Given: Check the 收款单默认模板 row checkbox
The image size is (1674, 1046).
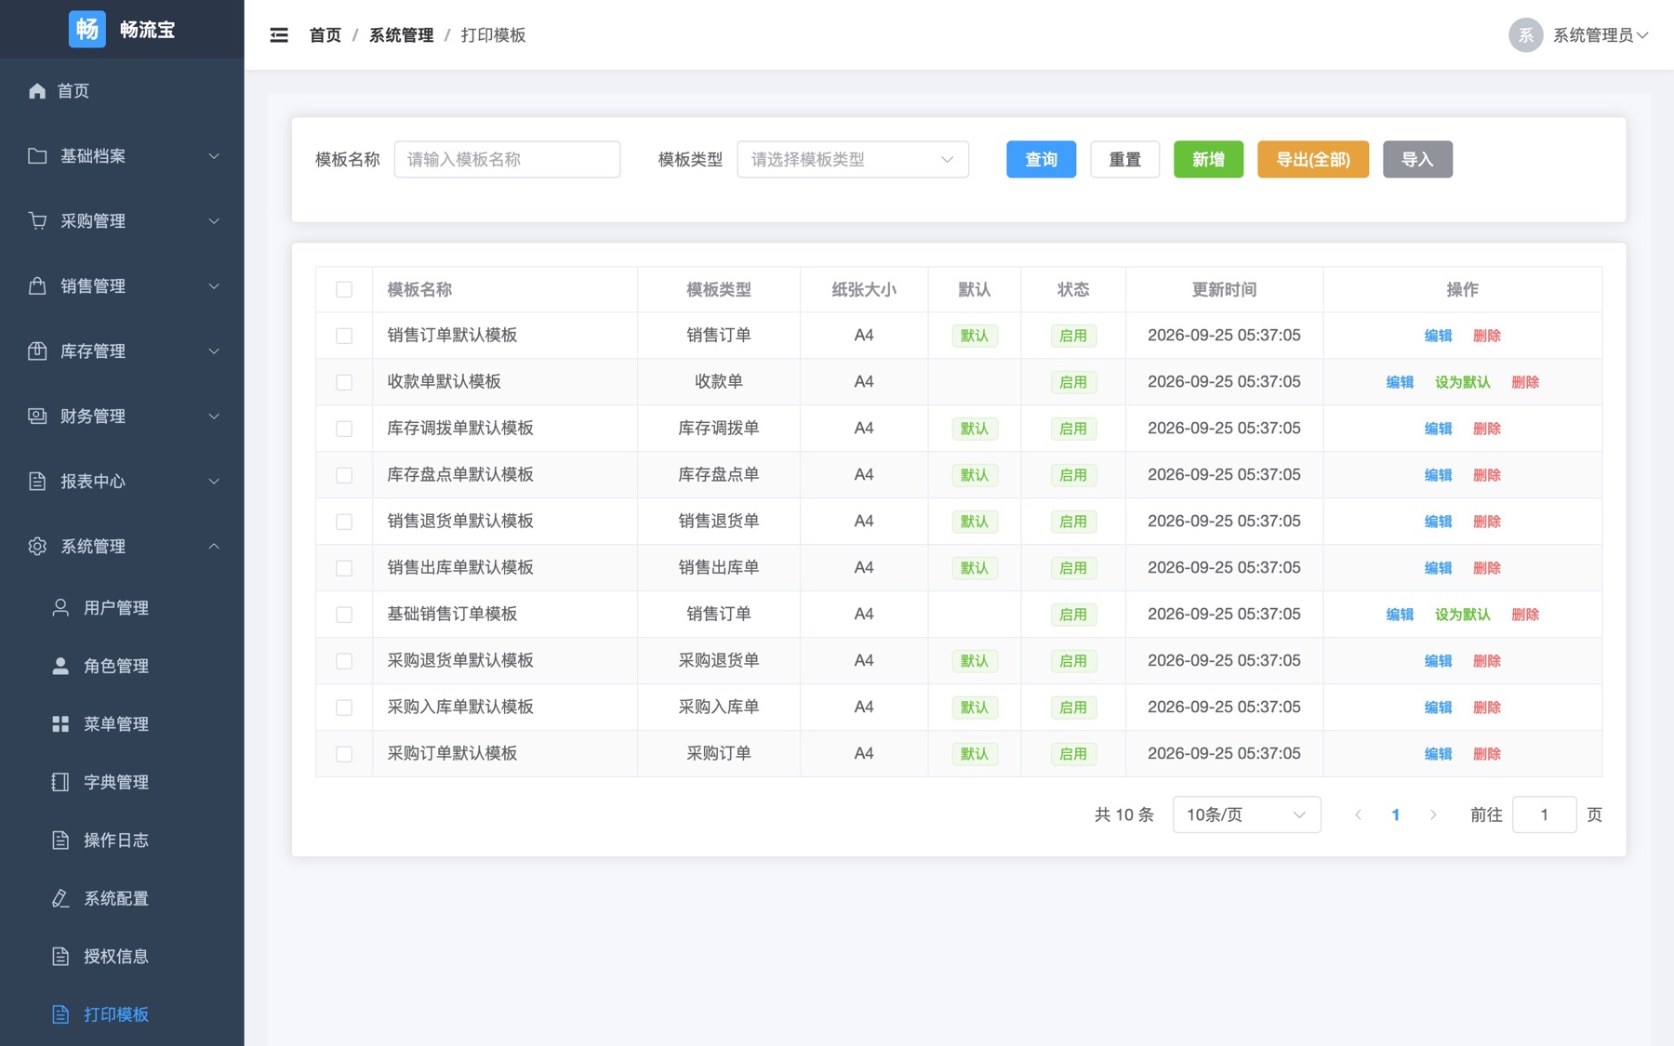Looking at the screenshot, I should 344,382.
